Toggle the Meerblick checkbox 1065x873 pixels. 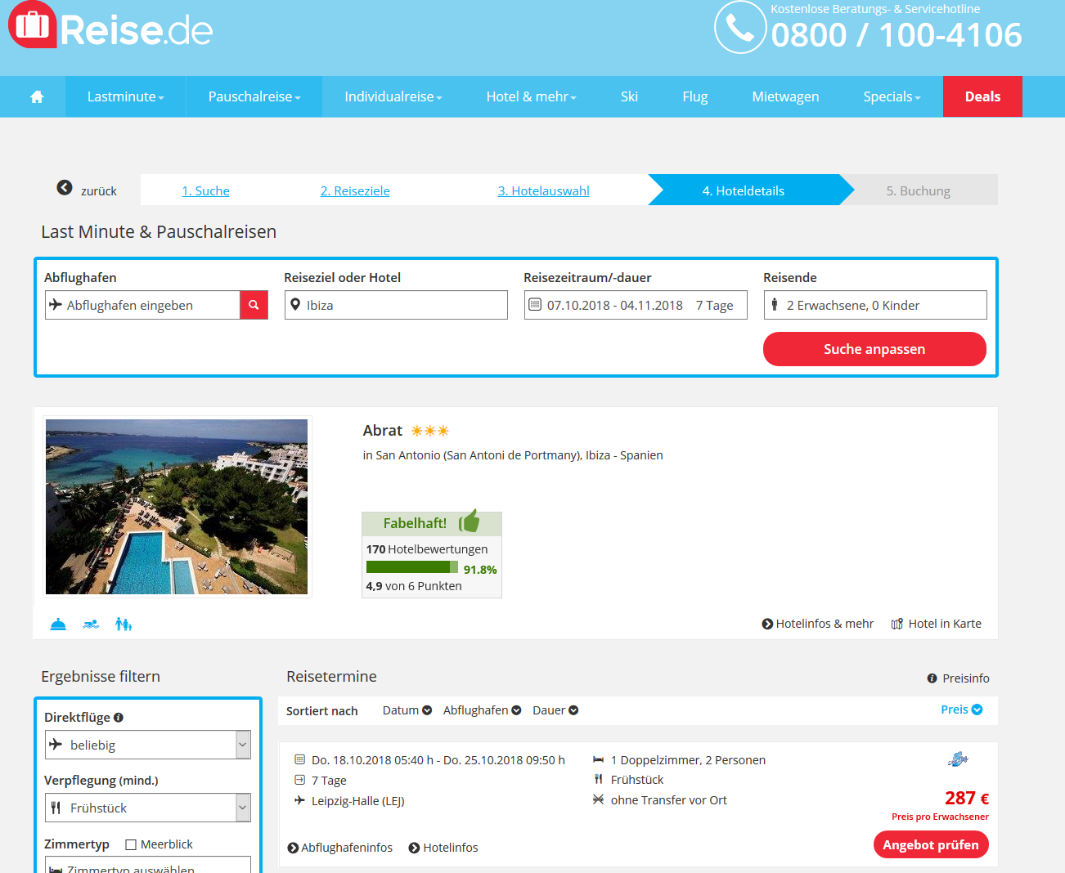click(x=131, y=844)
